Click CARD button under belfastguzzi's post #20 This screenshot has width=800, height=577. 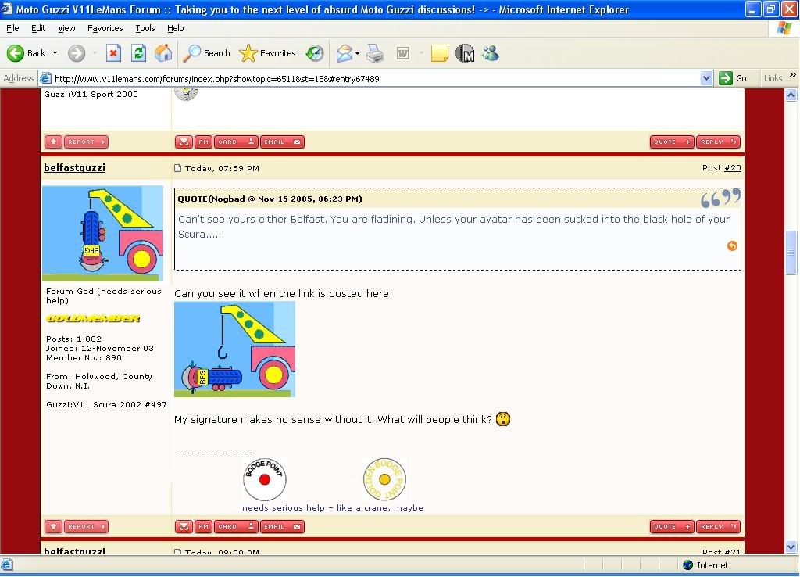(x=236, y=526)
